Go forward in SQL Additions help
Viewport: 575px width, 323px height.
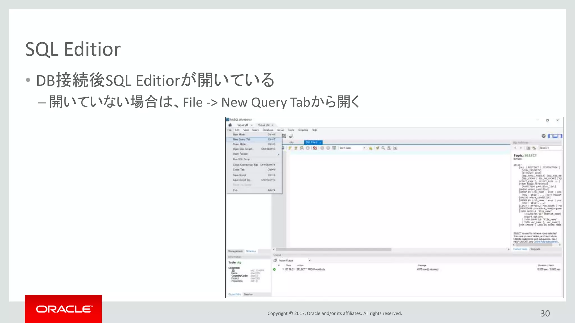tap(521, 148)
